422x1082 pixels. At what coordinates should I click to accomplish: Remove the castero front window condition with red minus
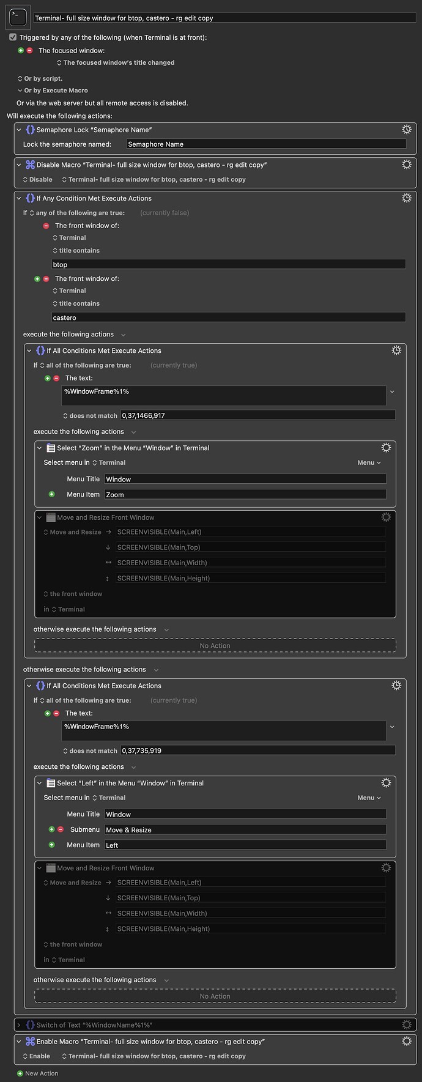click(46, 279)
